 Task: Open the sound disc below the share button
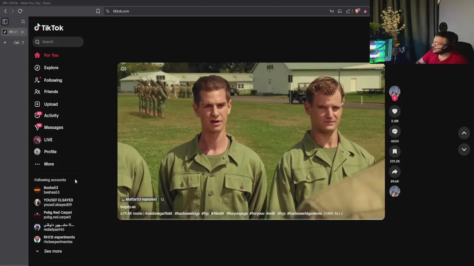(x=395, y=191)
